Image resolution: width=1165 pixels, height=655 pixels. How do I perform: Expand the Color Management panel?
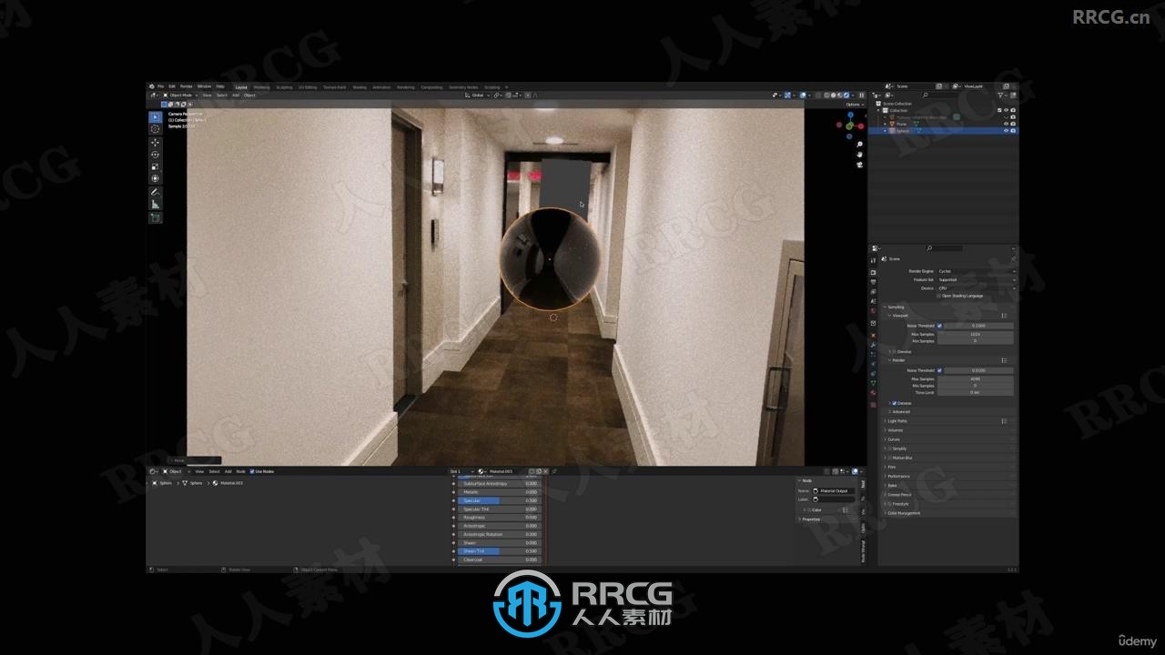[x=903, y=513]
